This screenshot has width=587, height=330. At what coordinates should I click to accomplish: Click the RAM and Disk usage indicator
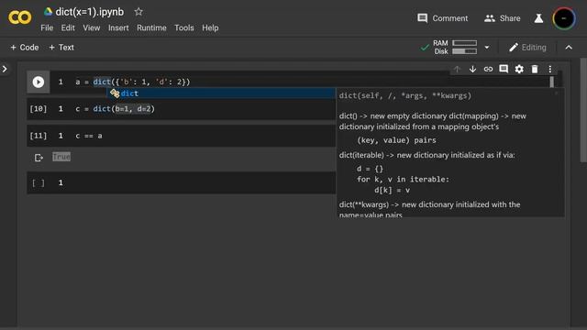pos(455,47)
